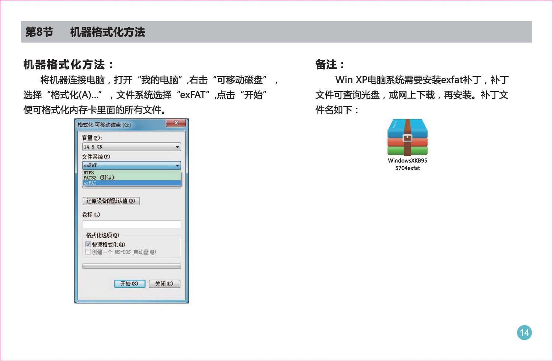Click the dialog title 格式化 可移动磁盘 (G:)
The width and height of the screenshot is (553, 361).
tap(104, 125)
